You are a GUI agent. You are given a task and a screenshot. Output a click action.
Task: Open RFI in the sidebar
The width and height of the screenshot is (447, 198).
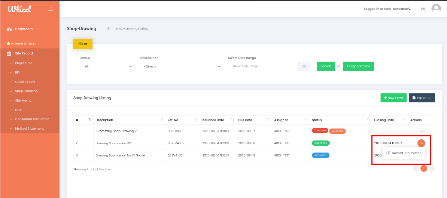pos(17,72)
